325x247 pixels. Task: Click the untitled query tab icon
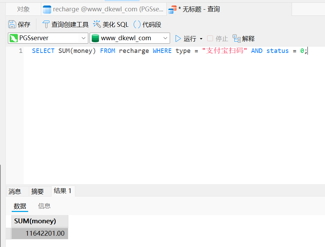[x=172, y=10]
